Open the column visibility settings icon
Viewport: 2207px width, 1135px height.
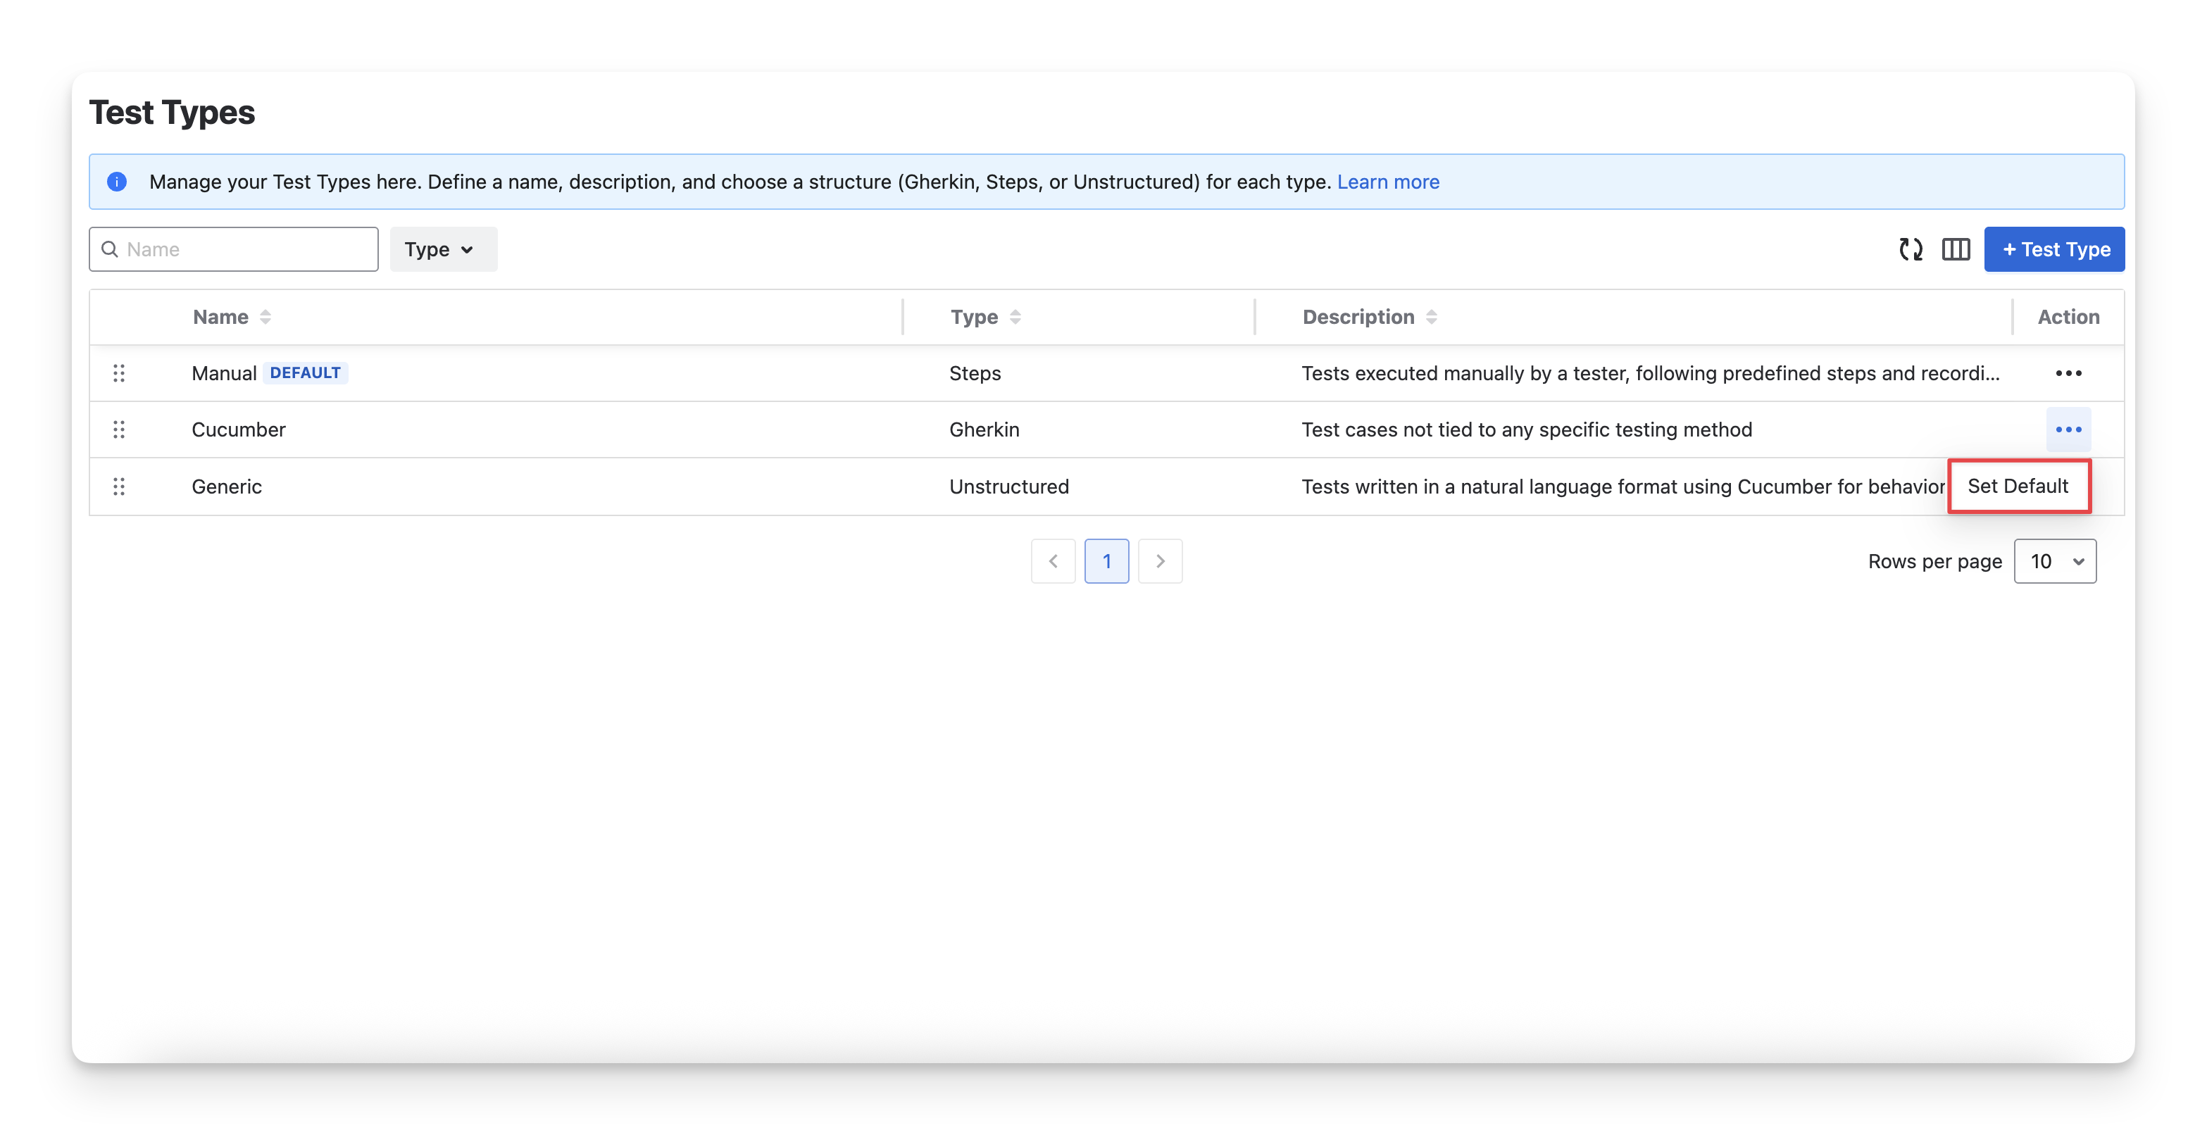tap(1956, 249)
